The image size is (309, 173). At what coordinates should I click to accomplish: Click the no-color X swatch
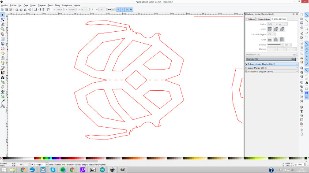point(1,158)
